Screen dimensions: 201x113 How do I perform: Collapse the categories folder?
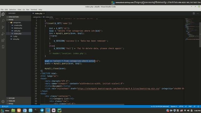(19, 23)
